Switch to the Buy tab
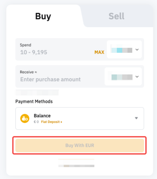Screen dimensions: 157x179 tap(43, 16)
